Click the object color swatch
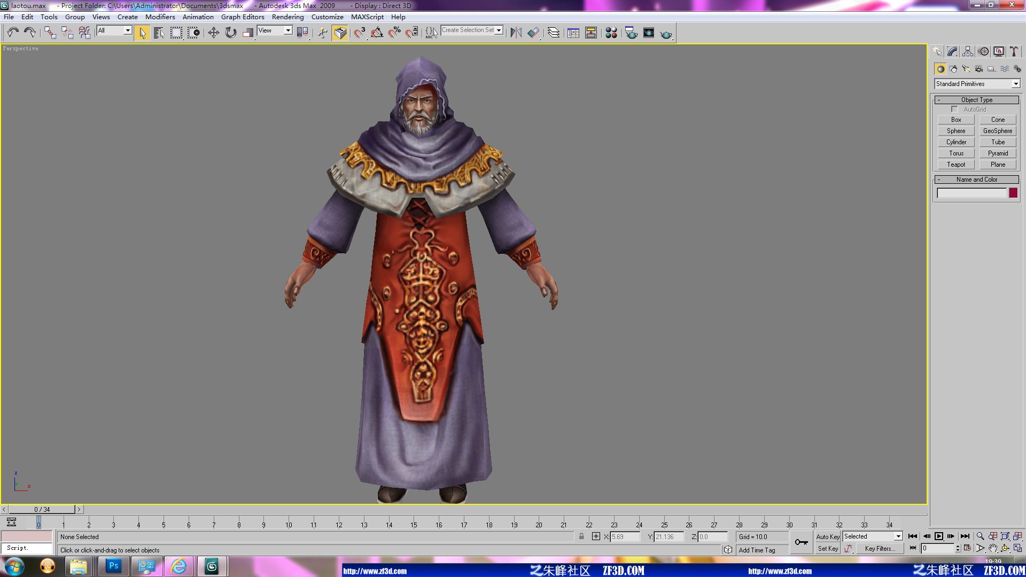Viewport: 1026px width, 577px height. point(1013,193)
